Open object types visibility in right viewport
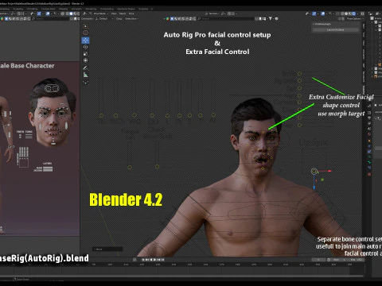 (x=307, y=14)
